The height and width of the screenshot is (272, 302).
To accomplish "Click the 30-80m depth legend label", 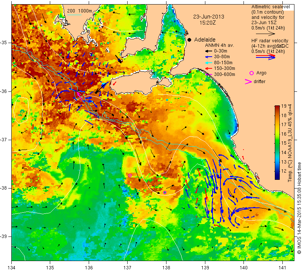I will 222,57.
